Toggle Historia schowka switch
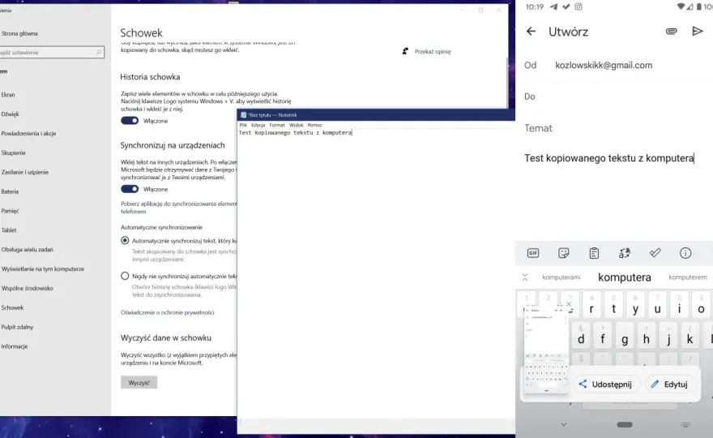Image resolution: width=713 pixels, height=438 pixels. [130, 121]
